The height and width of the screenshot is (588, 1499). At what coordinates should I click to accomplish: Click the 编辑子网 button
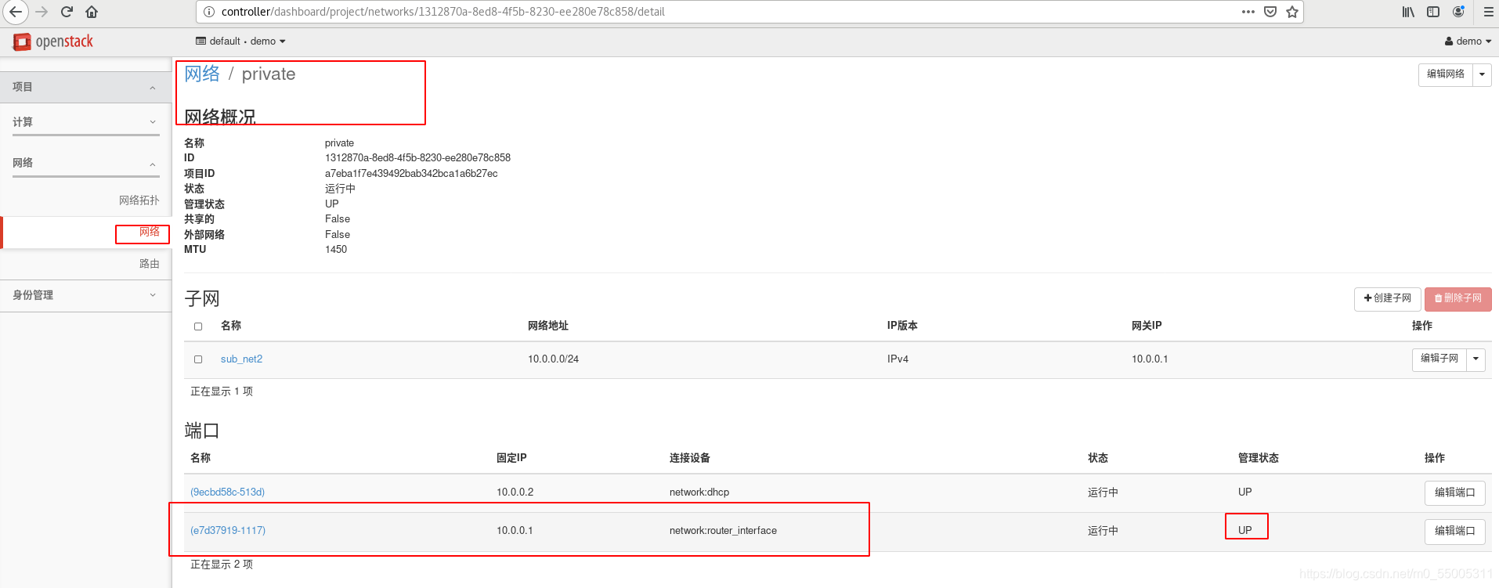pos(1439,359)
